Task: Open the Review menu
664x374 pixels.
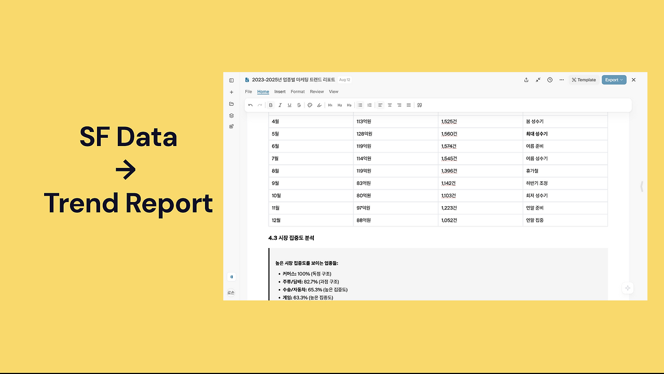Action: (x=317, y=92)
